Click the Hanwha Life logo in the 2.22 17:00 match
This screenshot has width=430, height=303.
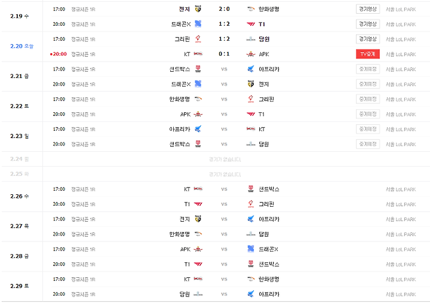coord(198,99)
